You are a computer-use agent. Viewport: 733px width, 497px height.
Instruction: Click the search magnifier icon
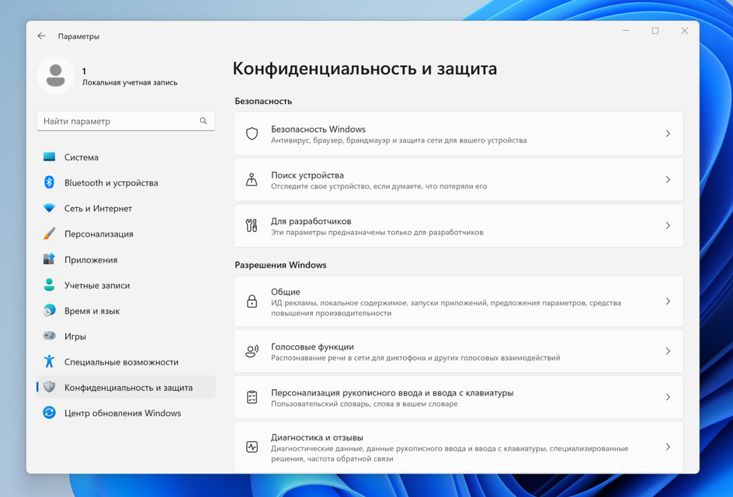click(x=203, y=121)
